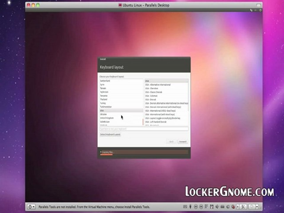Click the CD/DVD icon beside the network icon
This screenshot has height=213, width=284.
pyautogui.click(x=201, y=207)
